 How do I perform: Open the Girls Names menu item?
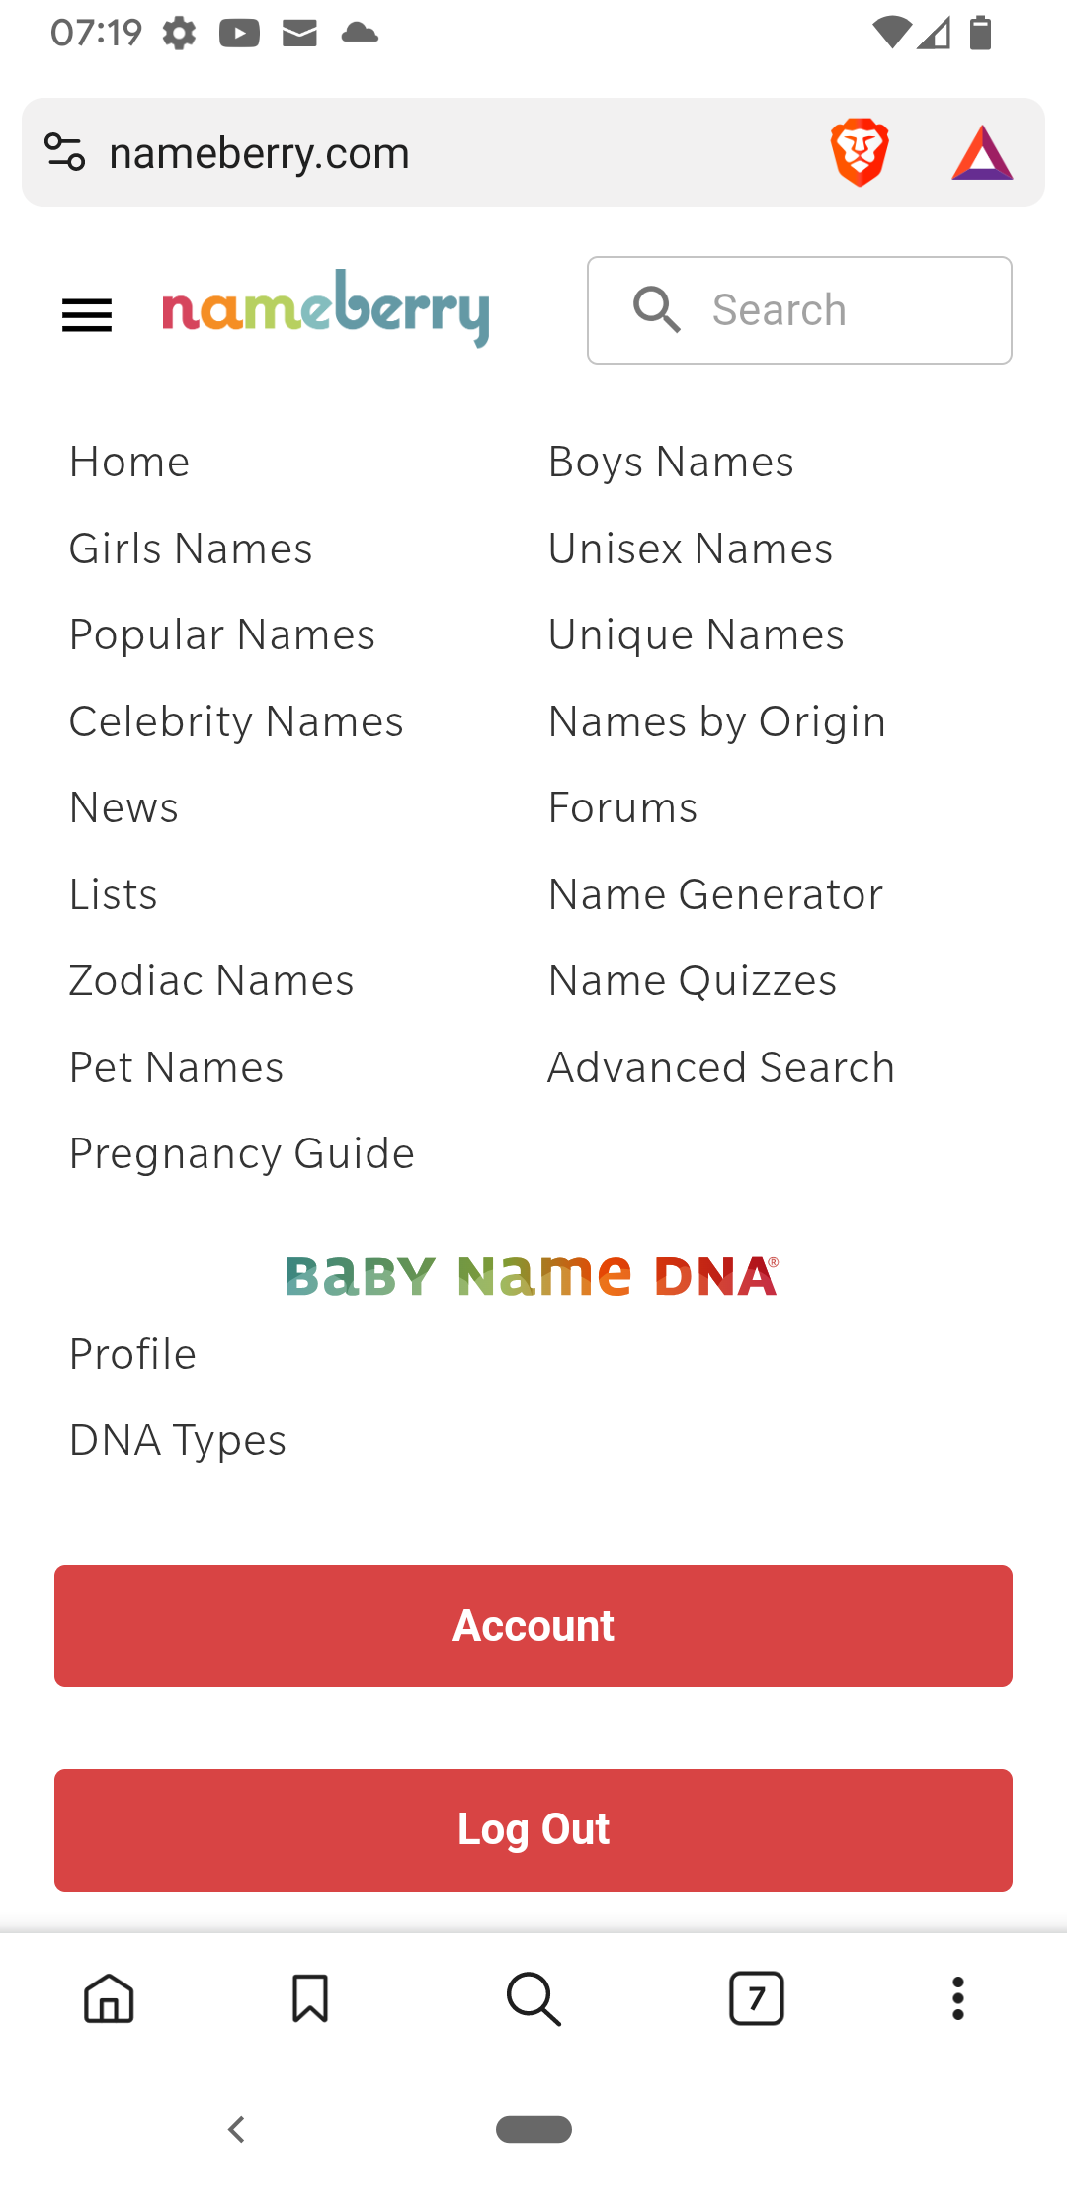pyautogui.click(x=191, y=548)
